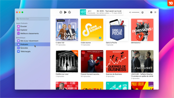Click the "Guerres de Business" title text
The height and width of the screenshot is (98, 174).
[x=114, y=74]
